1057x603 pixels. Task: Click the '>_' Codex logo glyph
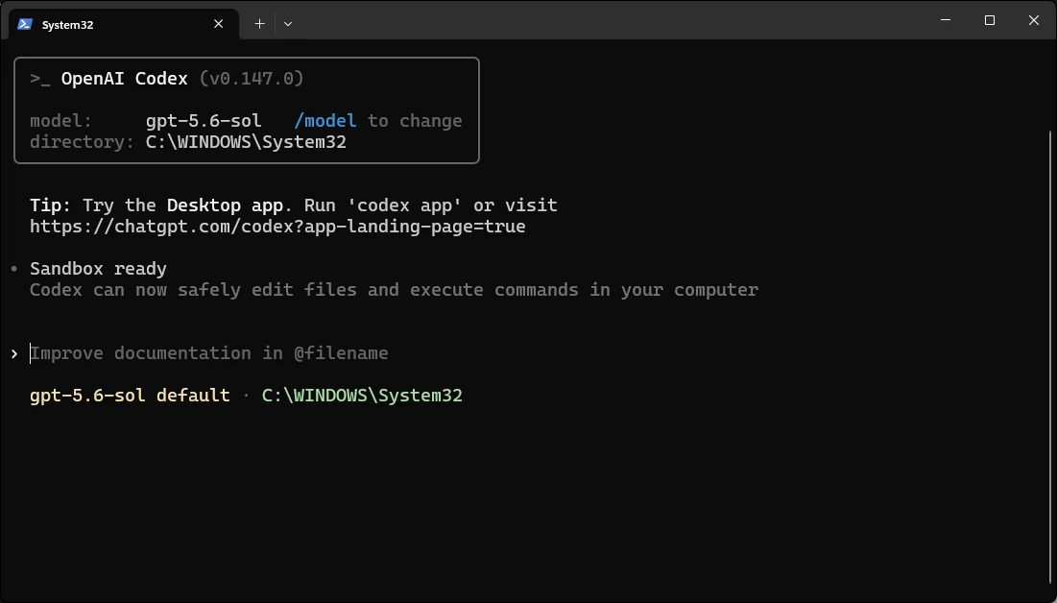pyautogui.click(x=40, y=79)
